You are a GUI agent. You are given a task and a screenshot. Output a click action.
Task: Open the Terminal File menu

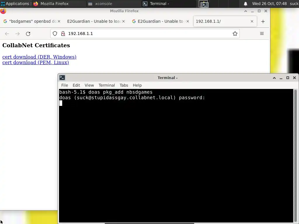click(65, 85)
